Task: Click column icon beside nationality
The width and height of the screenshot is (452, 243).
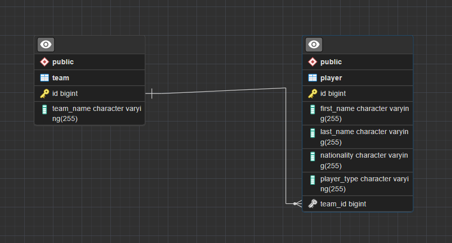Action: (x=312, y=157)
